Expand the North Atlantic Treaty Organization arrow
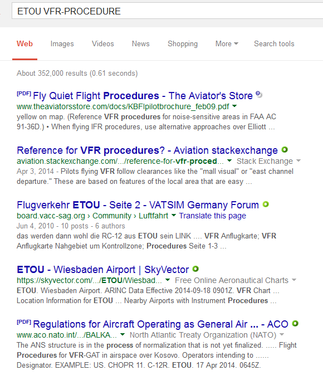The width and height of the screenshot is (323, 380). click(282, 334)
